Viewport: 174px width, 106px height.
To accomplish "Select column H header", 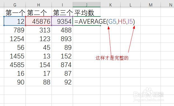I will (39, 5).
